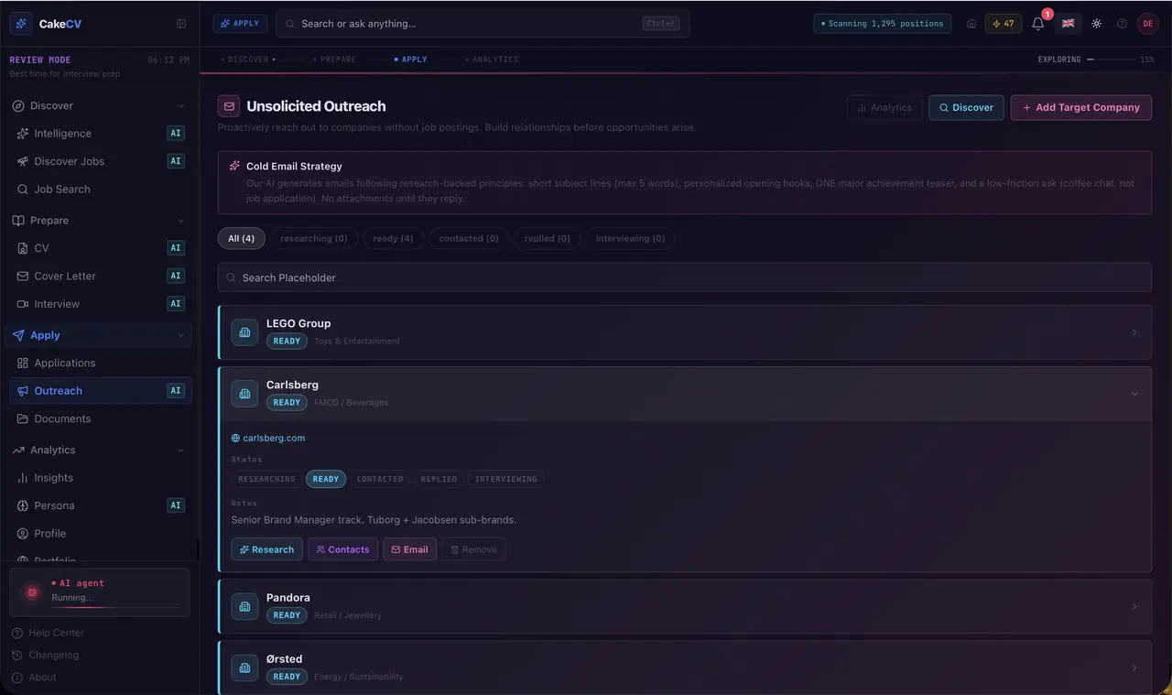Set Carlsberg status to Replied

(439, 479)
